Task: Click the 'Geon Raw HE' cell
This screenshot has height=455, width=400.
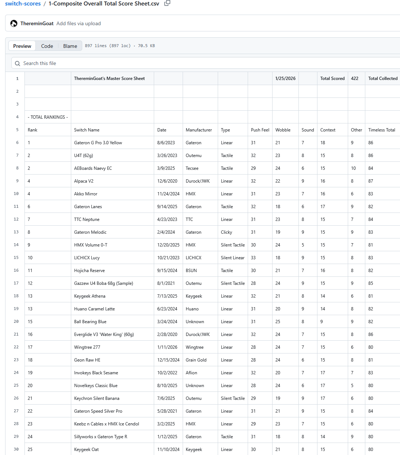Action: 113,360
